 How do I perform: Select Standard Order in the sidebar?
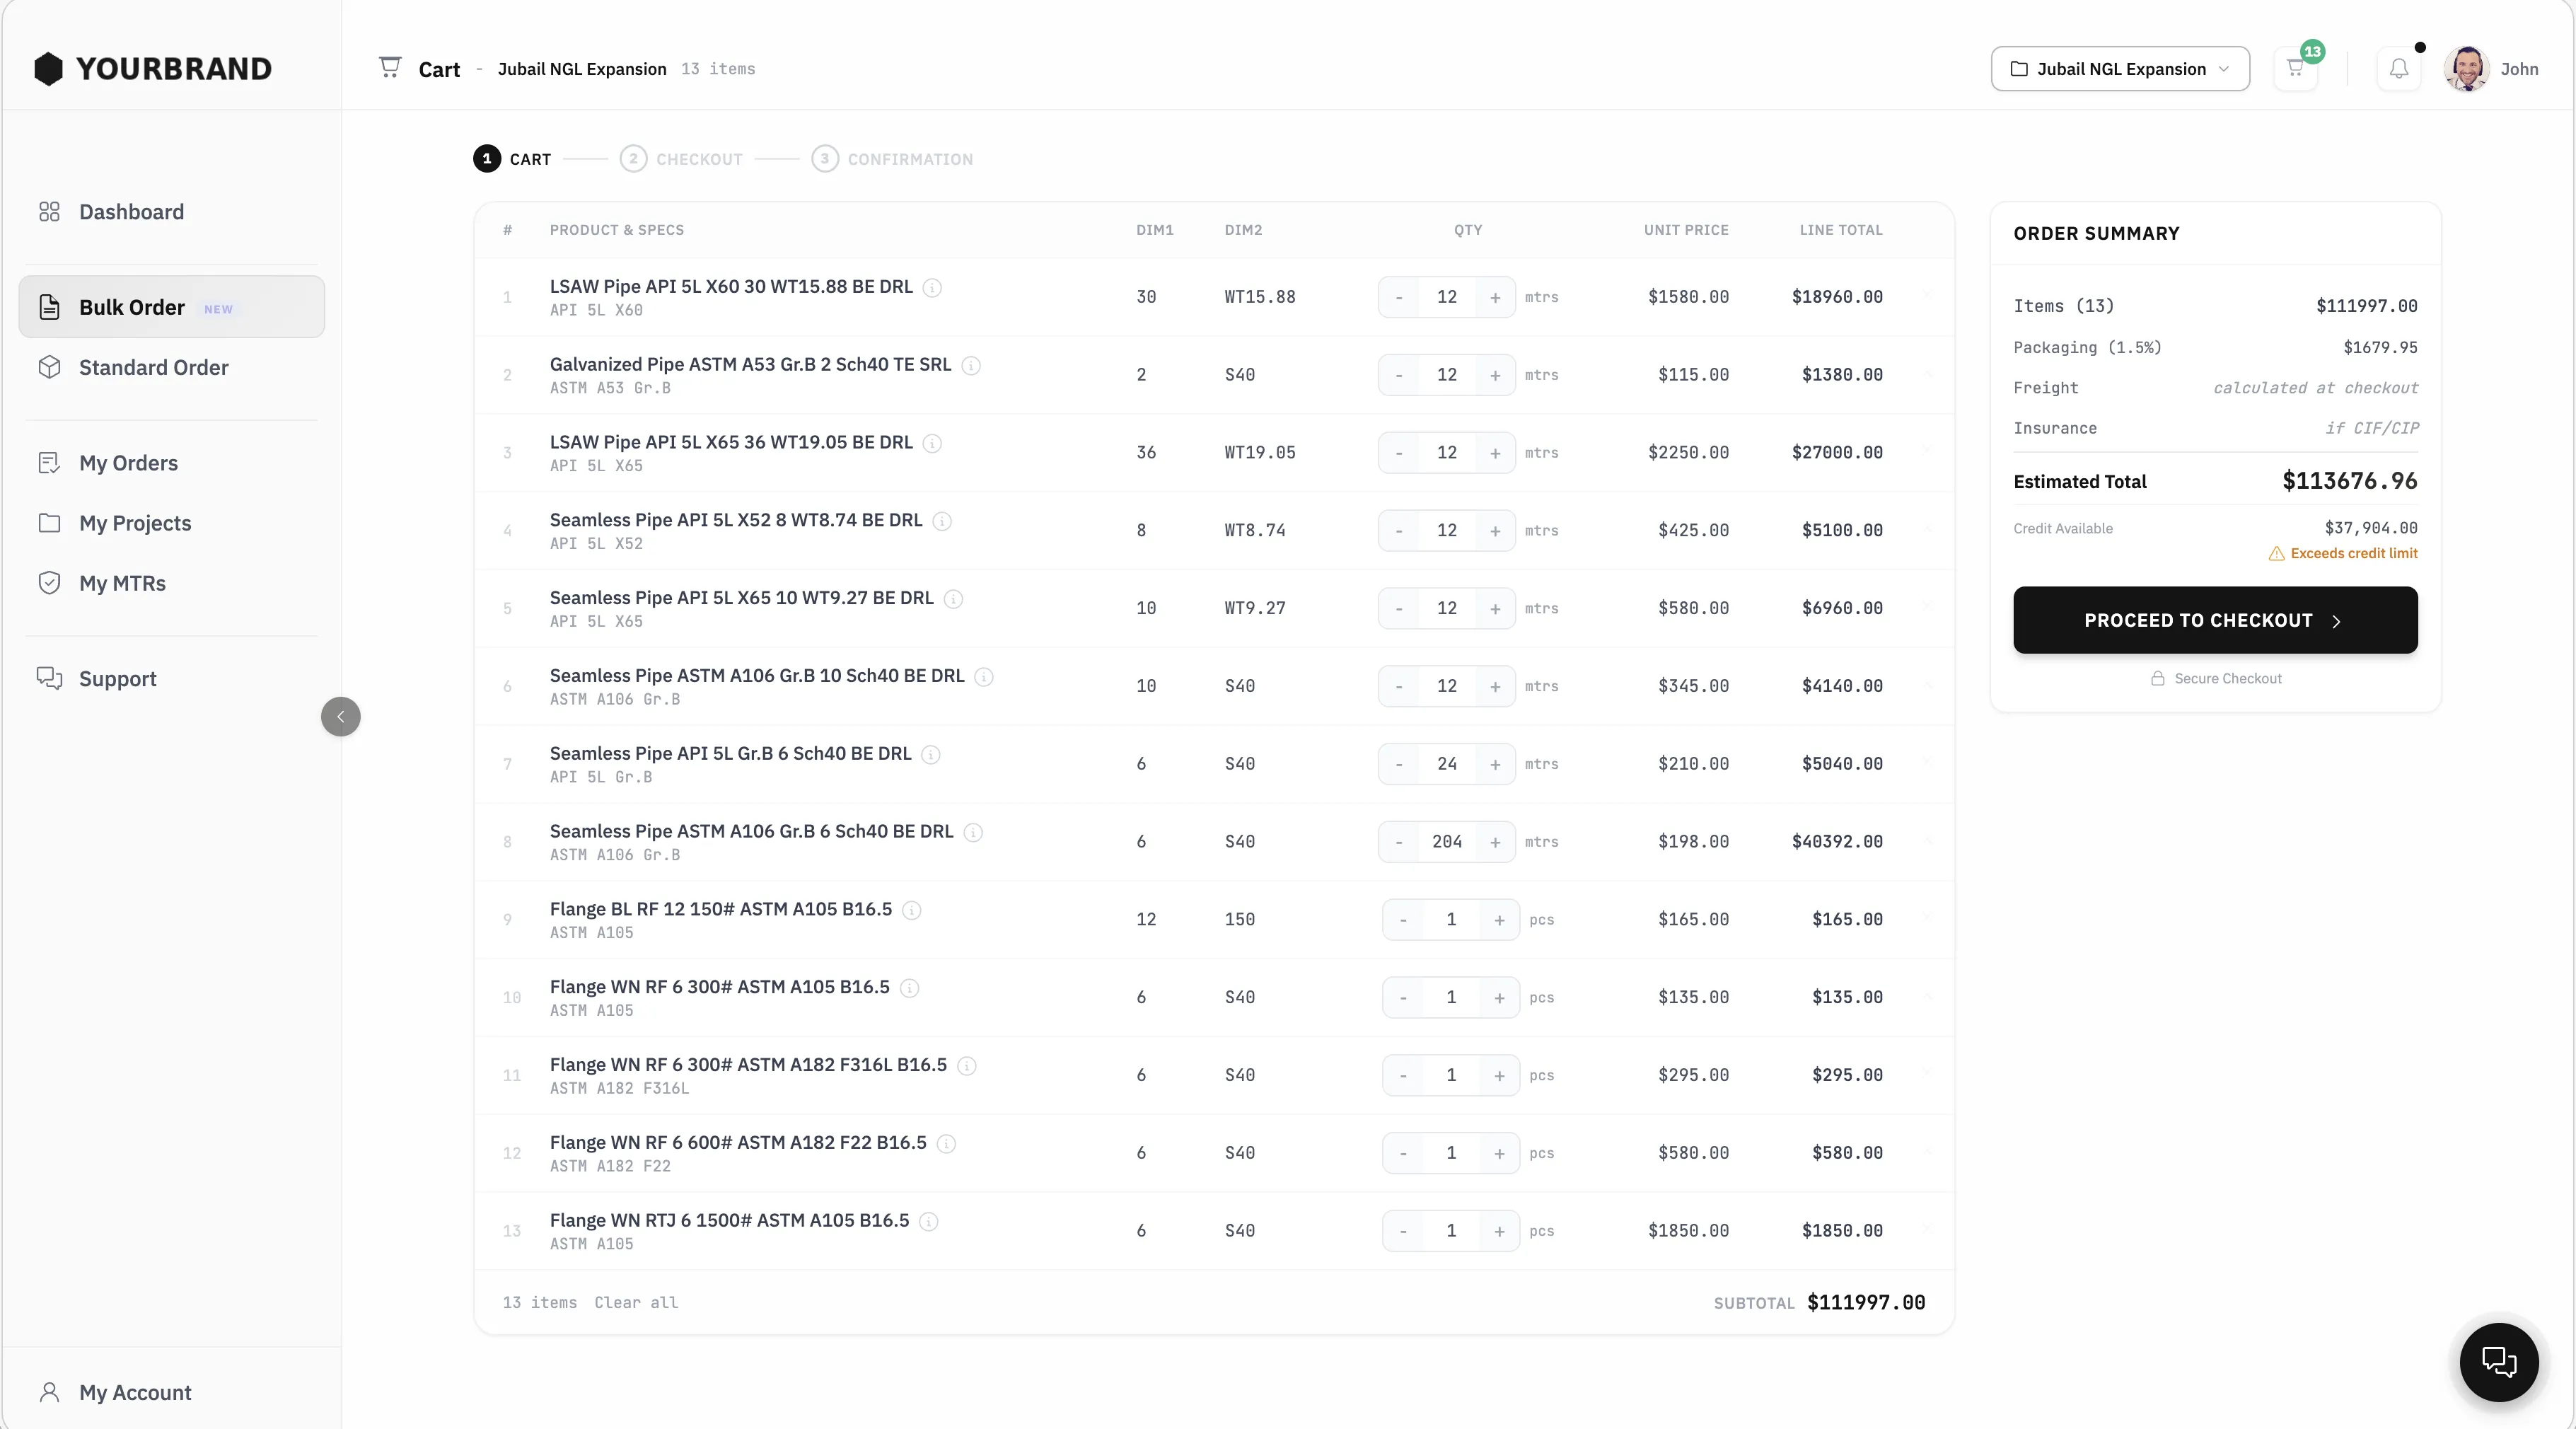click(153, 367)
